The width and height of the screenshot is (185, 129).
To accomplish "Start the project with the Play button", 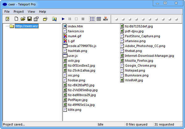I will click(63, 19).
